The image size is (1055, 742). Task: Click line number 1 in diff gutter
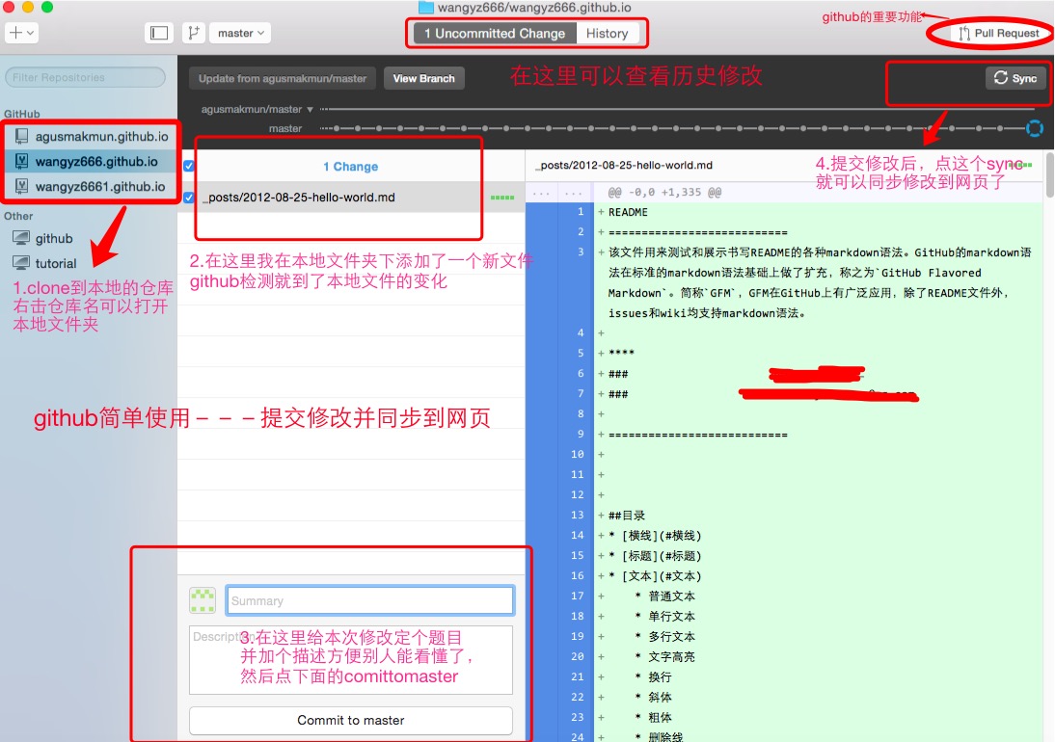click(x=580, y=212)
